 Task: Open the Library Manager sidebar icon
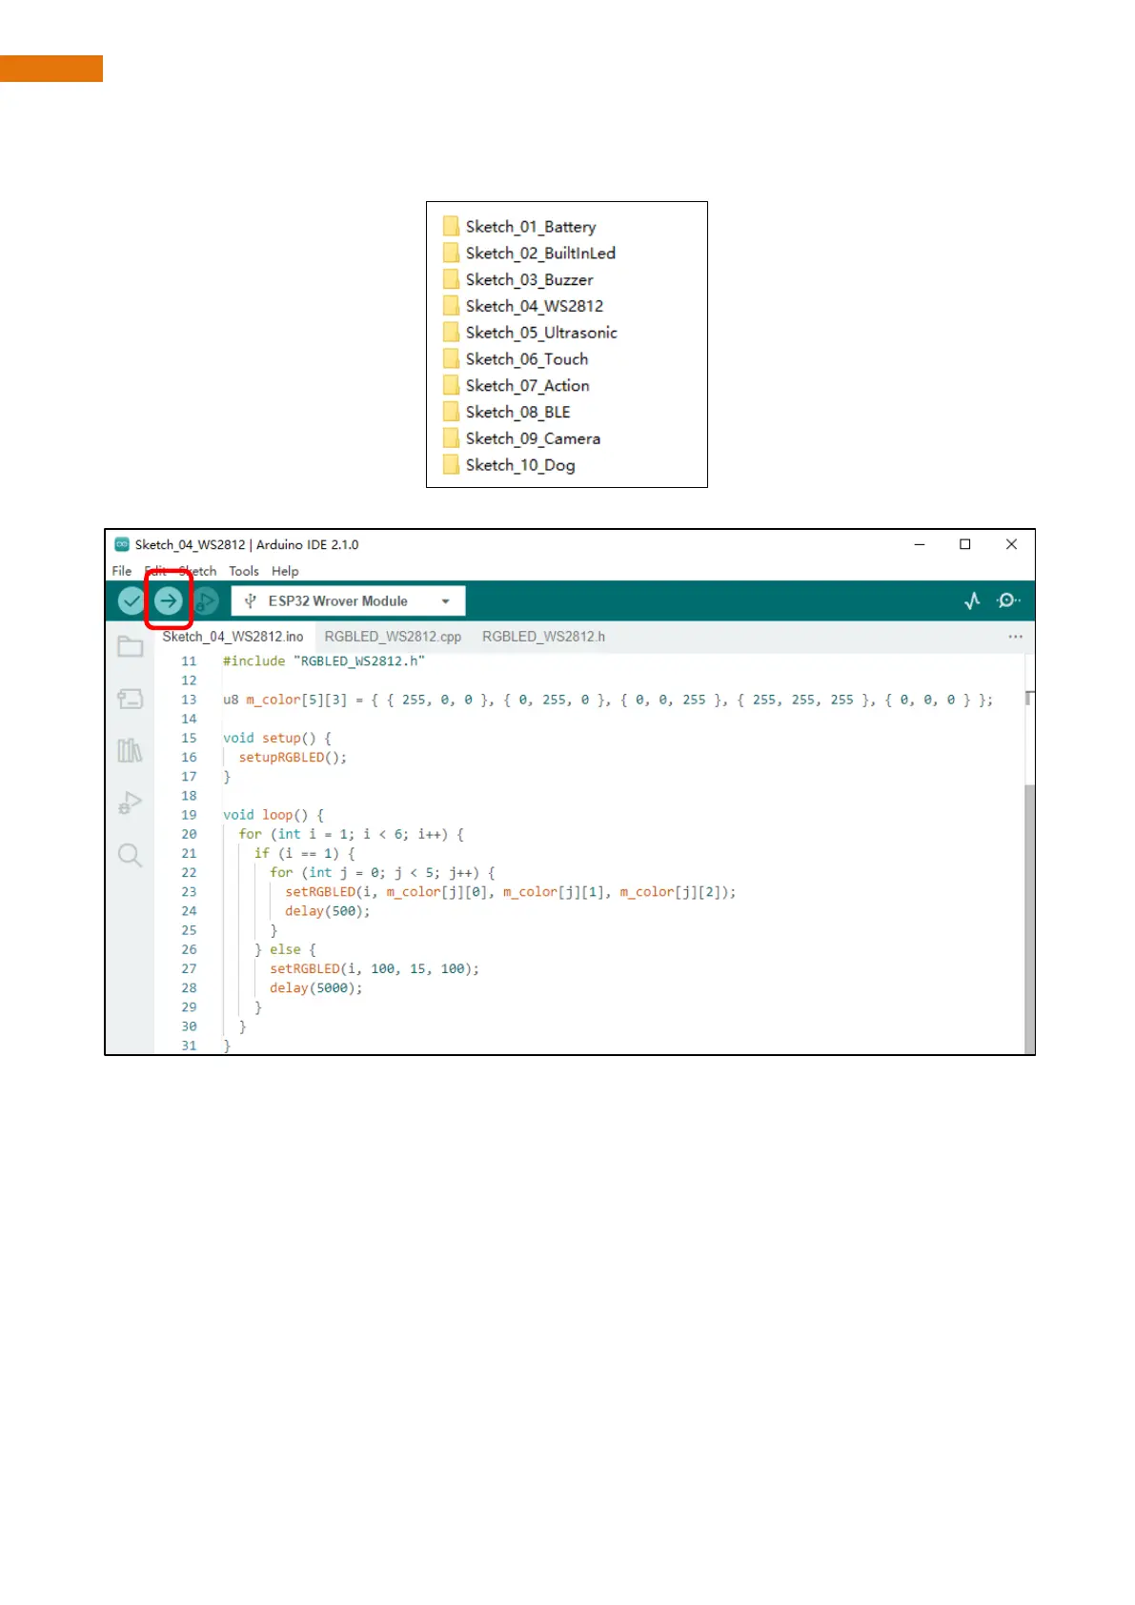(130, 750)
